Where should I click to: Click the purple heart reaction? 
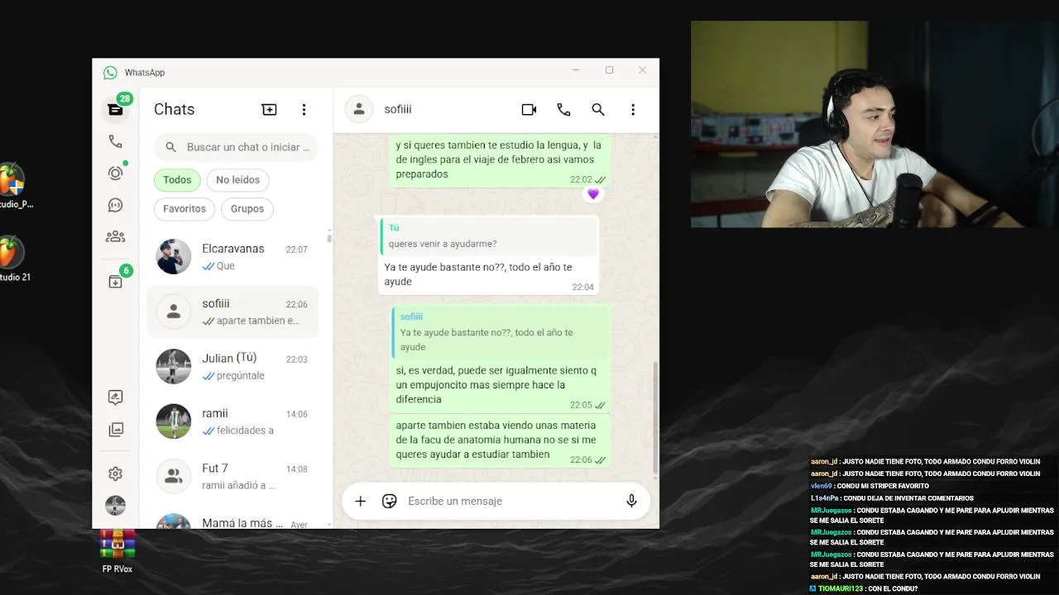click(x=593, y=194)
